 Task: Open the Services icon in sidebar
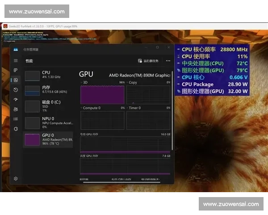tap(16, 129)
